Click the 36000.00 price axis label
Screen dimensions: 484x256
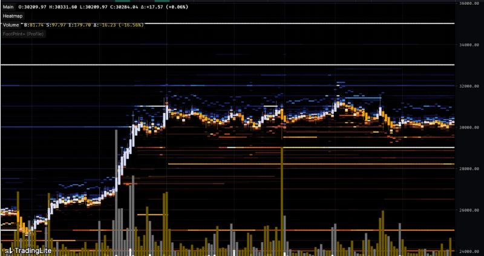pyautogui.click(x=469, y=4)
